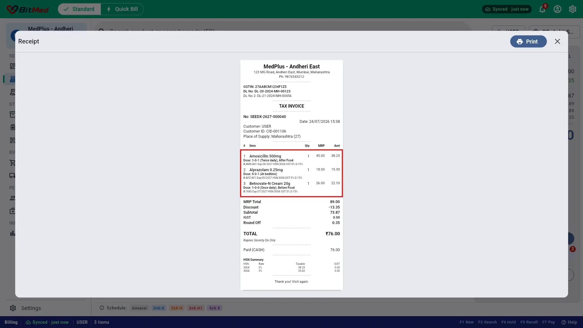583x328 pixels.
Task: Click DL No: DL-20-2024-MH-00123
Action: tap(267, 91)
